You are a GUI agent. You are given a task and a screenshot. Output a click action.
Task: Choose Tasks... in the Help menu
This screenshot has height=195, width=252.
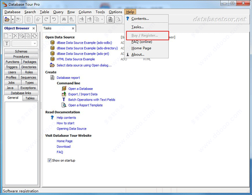[x=147, y=27]
